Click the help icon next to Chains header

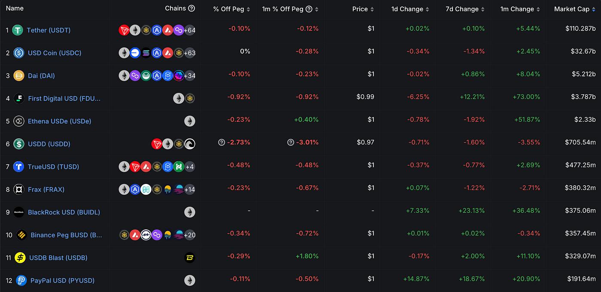[191, 9]
